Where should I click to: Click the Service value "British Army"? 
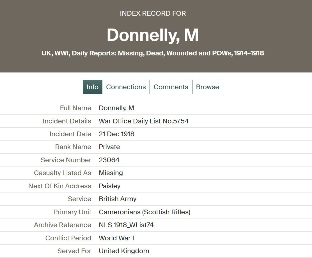[x=118, y=199]
